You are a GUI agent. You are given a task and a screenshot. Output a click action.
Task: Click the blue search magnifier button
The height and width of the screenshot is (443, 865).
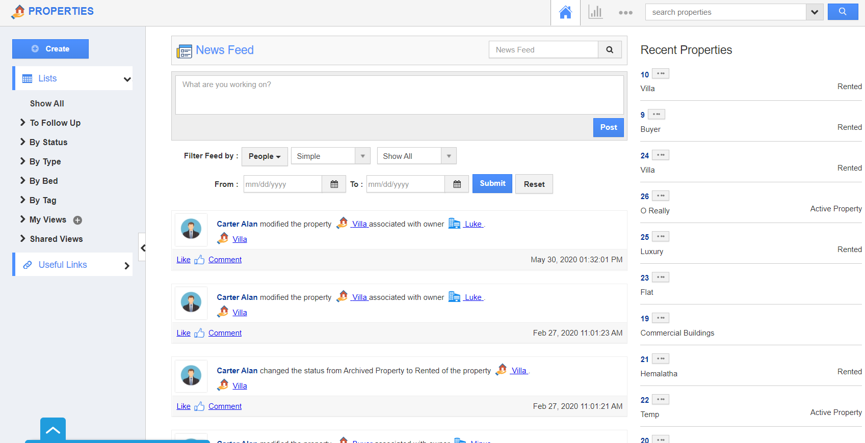pos(843,12)
